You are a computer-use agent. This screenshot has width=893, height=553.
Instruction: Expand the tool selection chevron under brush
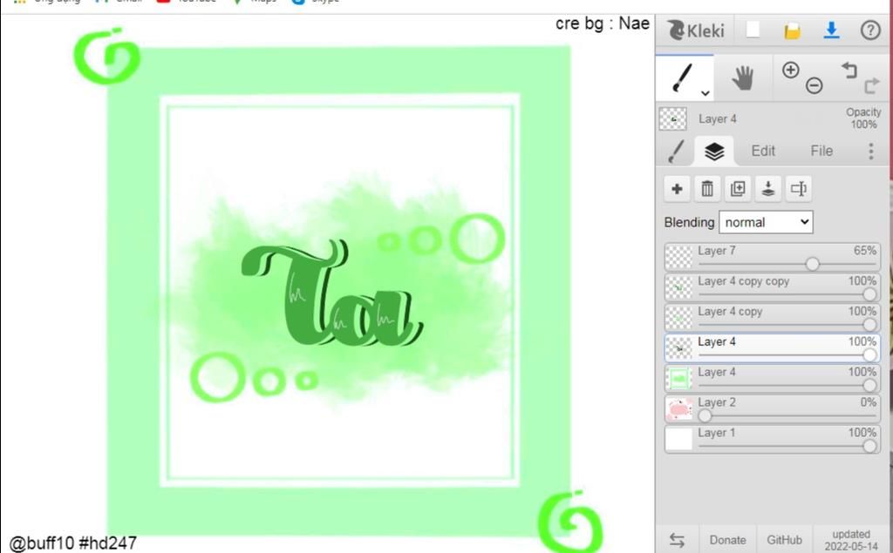705,92
